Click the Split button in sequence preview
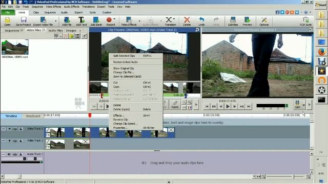The height and width of the screenshot is (184, 328). pos(297,104)
